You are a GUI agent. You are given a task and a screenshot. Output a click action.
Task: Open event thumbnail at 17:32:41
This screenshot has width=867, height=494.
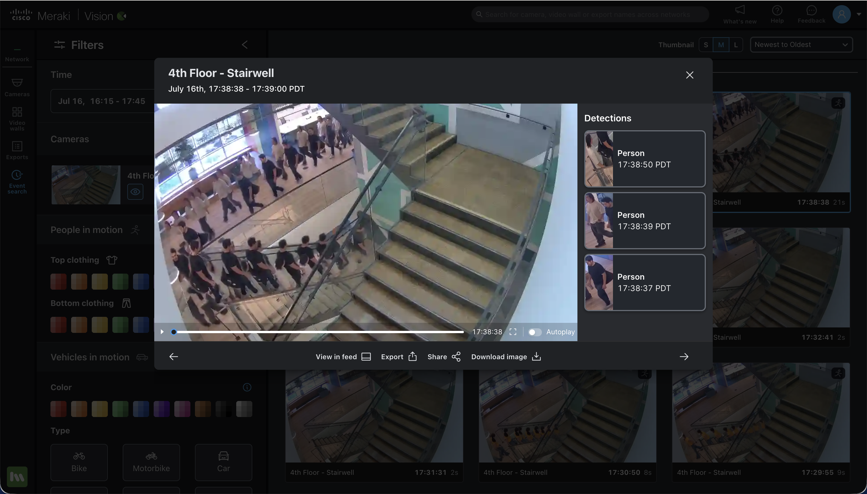(781, 287)
